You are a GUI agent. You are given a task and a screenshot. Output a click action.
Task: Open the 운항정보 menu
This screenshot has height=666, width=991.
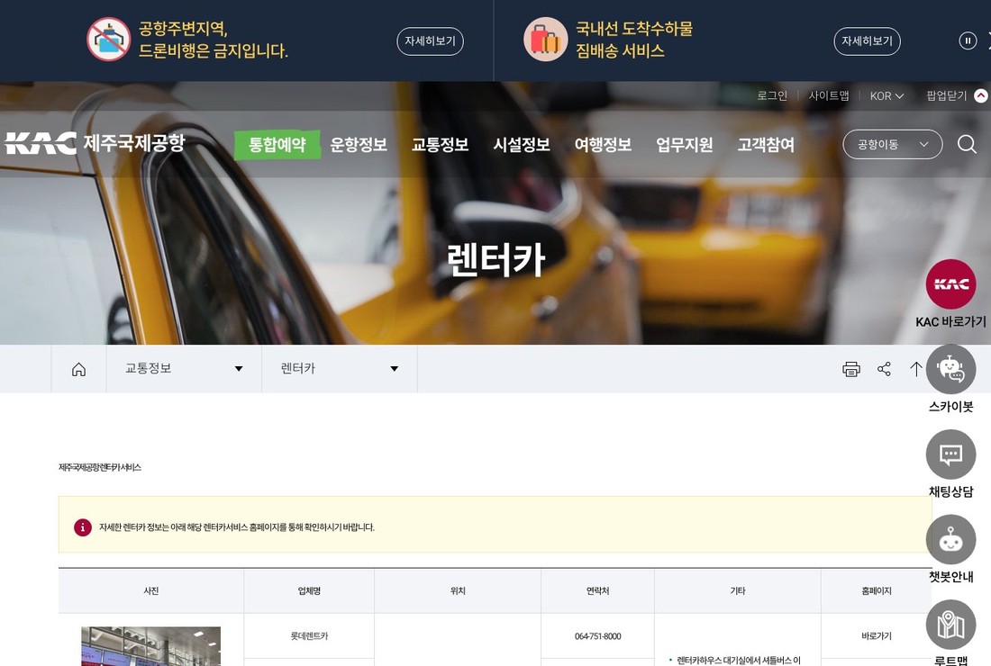point(359,145)
